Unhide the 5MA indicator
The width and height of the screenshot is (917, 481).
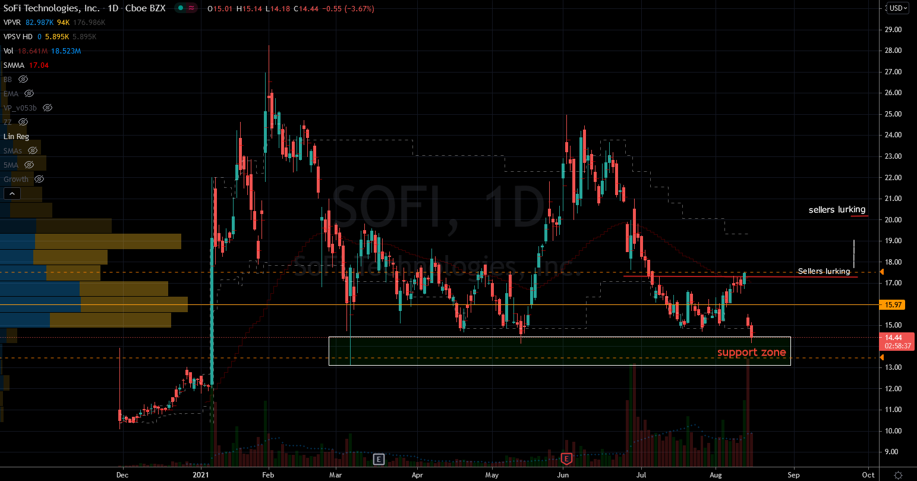[x=29, y=165]
